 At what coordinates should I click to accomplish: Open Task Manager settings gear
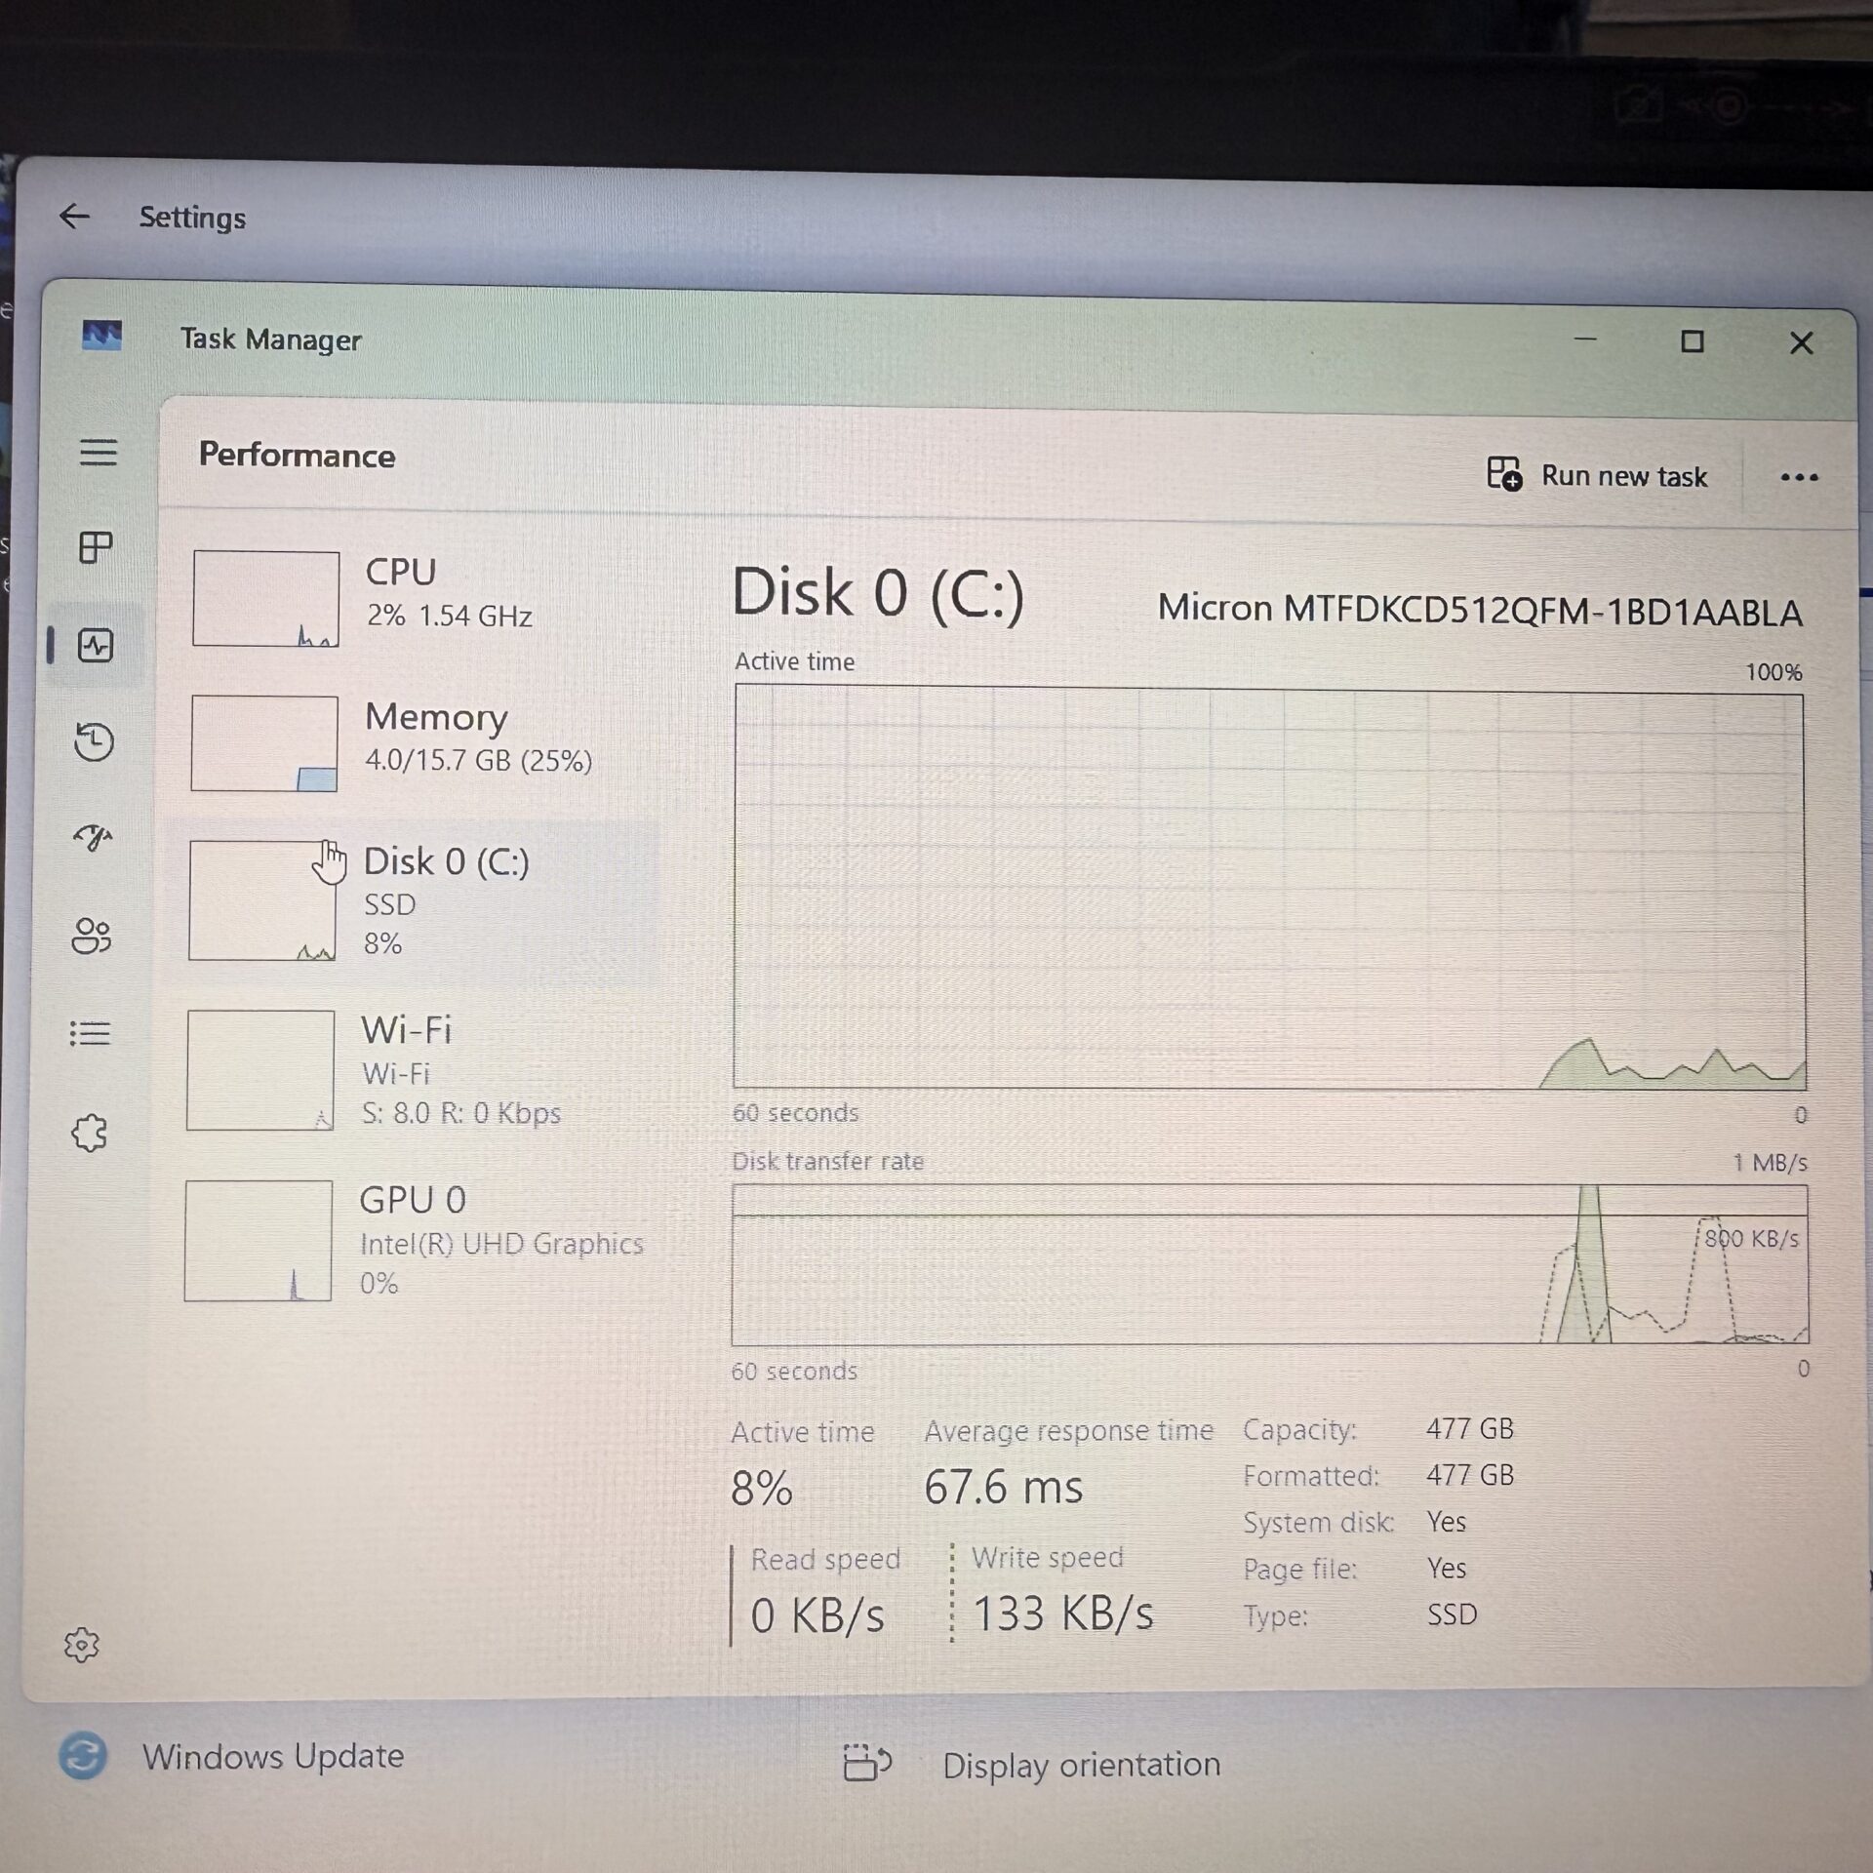pyautogui.click(x=82, y=1645)
